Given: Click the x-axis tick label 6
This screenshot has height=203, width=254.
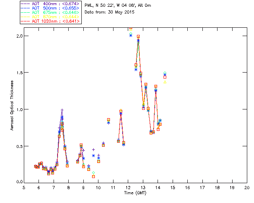Looking at the screenshot, I should point(39,188).
